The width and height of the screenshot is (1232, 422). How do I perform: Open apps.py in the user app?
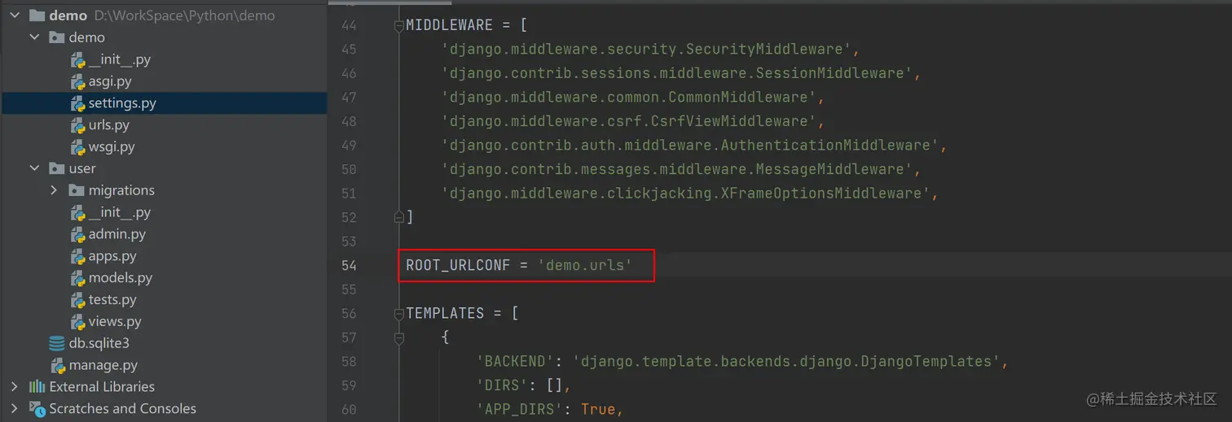[x=112, y=256]
